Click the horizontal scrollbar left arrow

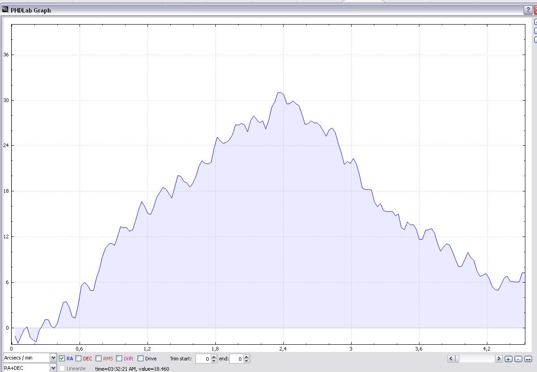tap(451, 359)
